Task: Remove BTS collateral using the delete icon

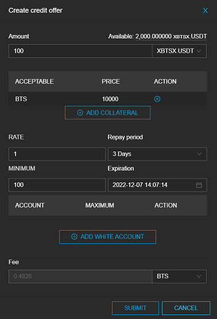Action: click(x=157, y=99)
